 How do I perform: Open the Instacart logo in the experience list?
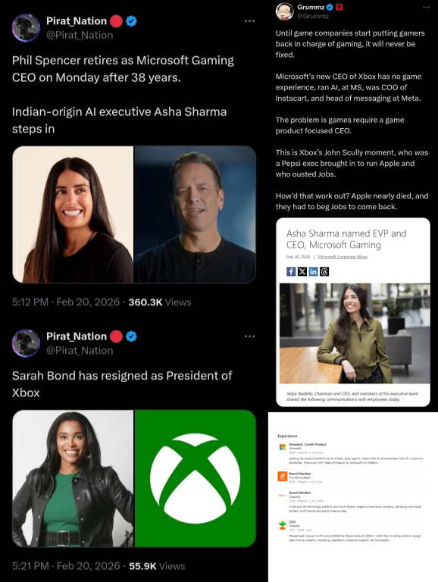click(283, 525)
